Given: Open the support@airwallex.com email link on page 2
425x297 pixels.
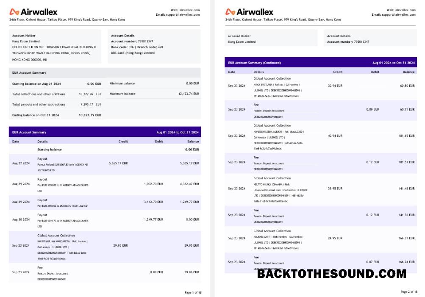Looking at the screenshot, I should [x=398, y=15].
